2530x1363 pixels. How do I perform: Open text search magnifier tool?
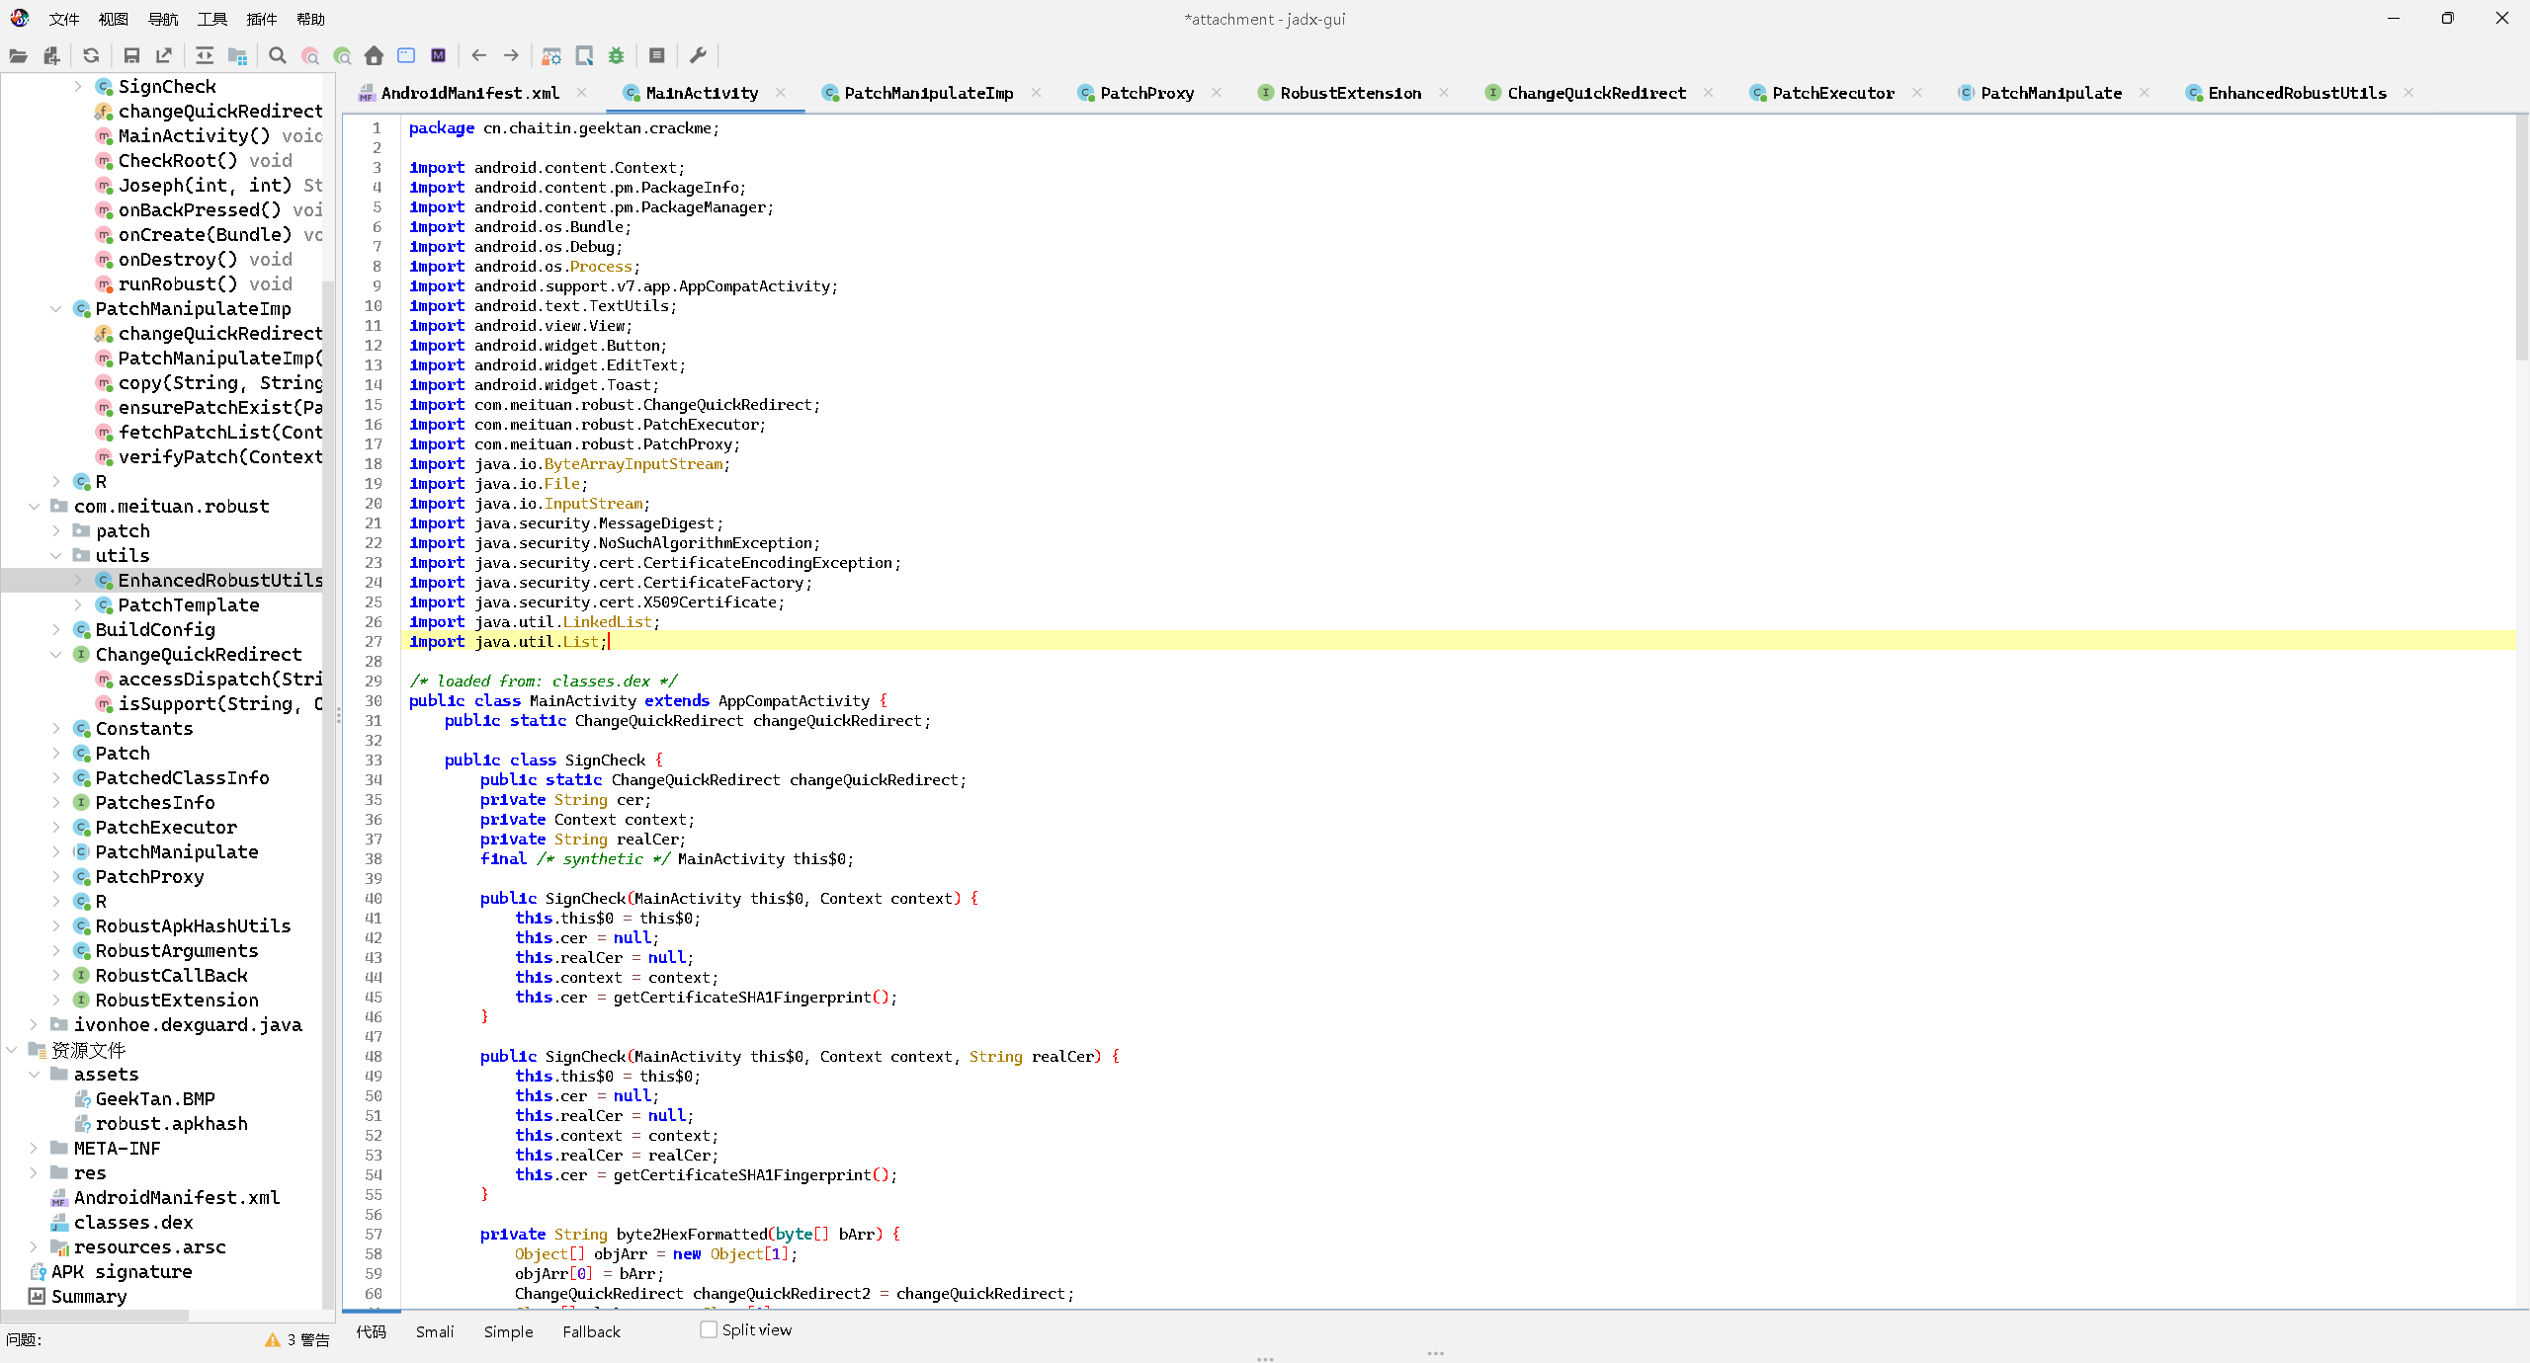278,56
